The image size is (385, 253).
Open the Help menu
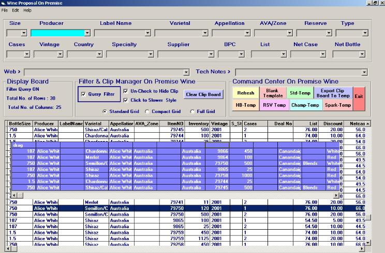coord(27,10)
